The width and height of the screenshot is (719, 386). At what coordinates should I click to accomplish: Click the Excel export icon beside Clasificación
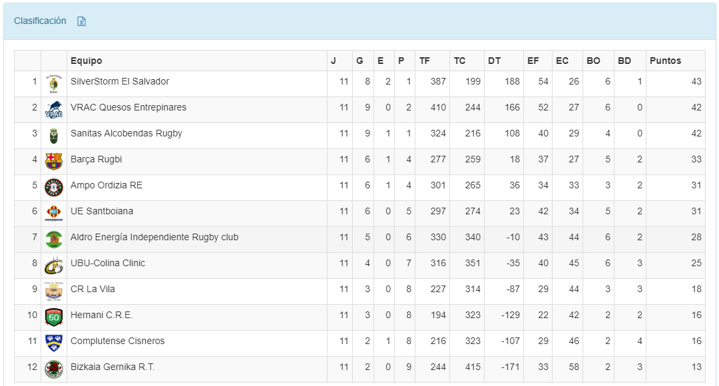pyautogui.click(x=81, y=21)
